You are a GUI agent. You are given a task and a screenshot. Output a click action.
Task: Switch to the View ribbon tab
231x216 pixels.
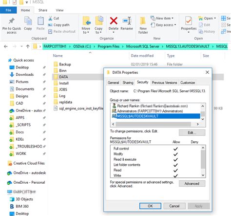point(59,10)
